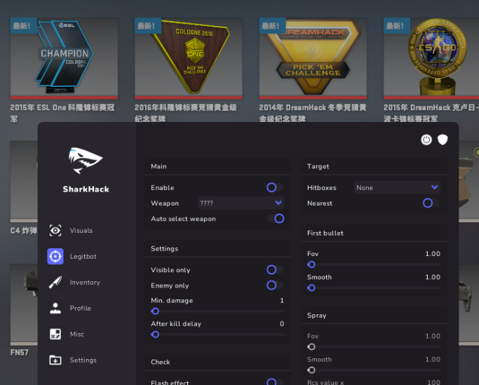Click the Profile person icon
Viewport: 479px width, 385px height.
coord(55,308)
